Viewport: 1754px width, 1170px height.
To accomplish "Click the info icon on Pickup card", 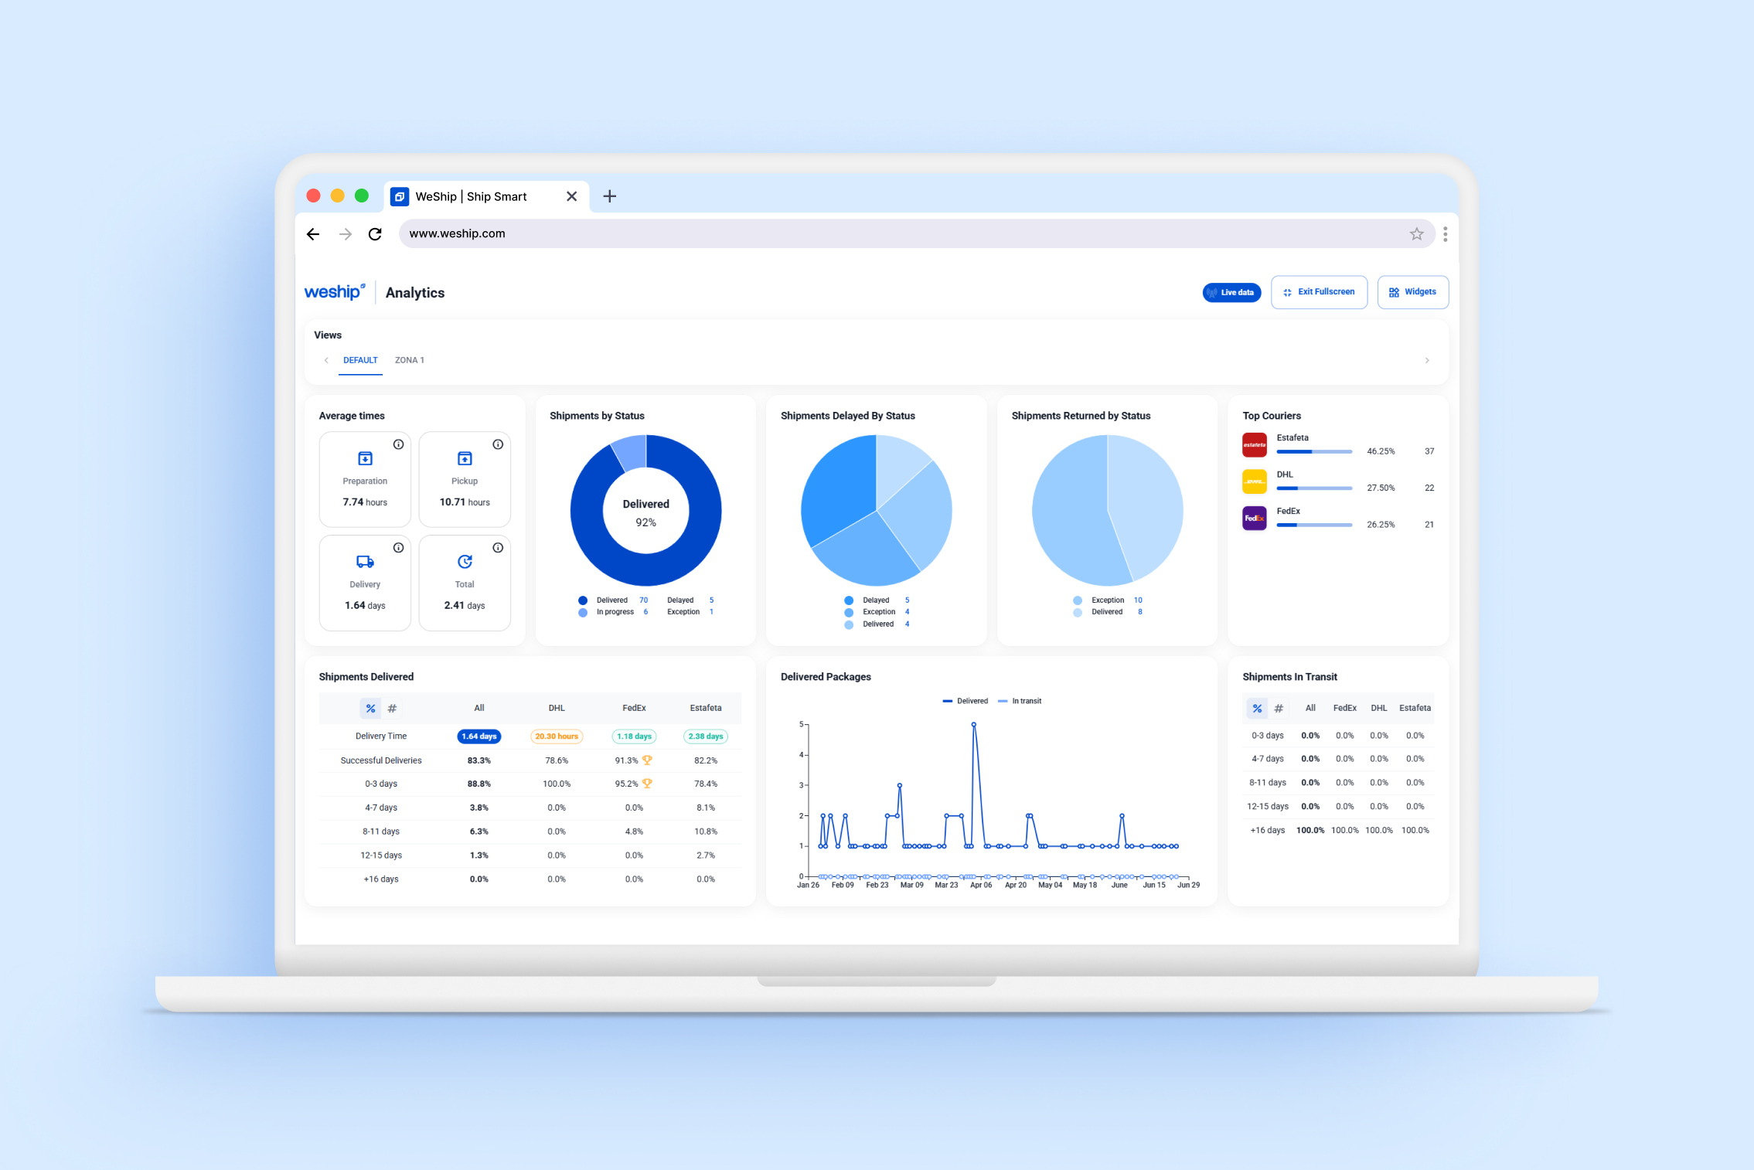I will (x=498, y=444).
